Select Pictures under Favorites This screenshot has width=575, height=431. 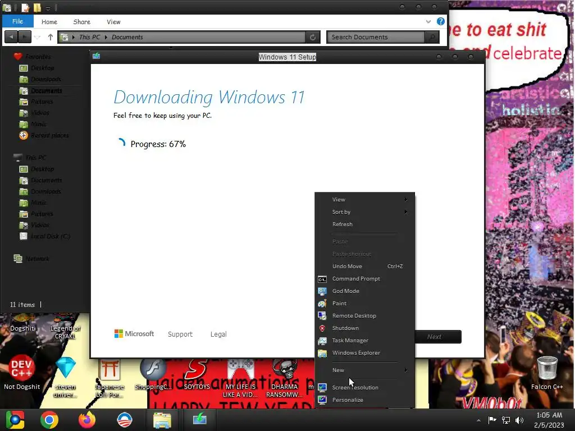tap(42, 102)
